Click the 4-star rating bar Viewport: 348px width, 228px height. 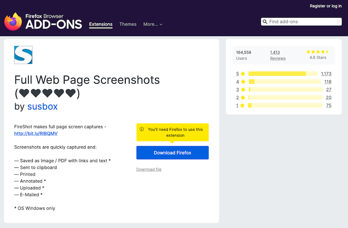(285, 82)
